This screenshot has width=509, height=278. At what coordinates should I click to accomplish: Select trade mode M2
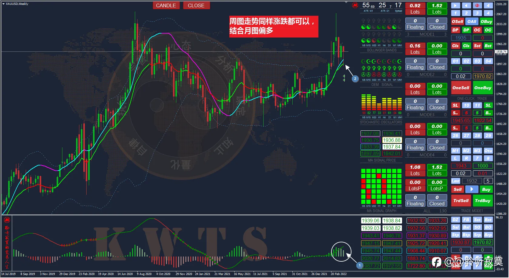(x=466, y=151)
